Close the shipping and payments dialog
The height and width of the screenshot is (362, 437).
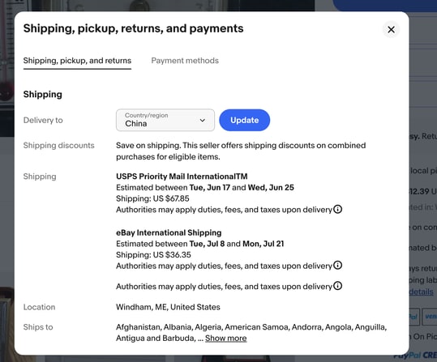click(x=391, y=29)
